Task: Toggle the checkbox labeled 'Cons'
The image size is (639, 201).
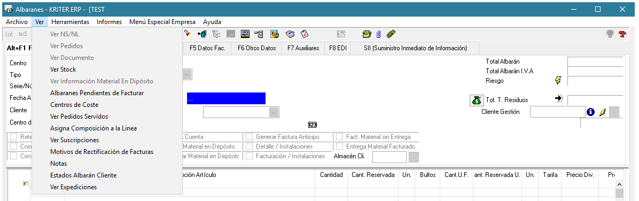Action: click(x=13, y=156)
